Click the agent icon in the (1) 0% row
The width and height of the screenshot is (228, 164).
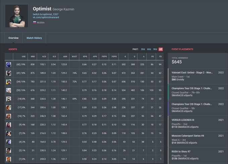(x=9, y=159)
